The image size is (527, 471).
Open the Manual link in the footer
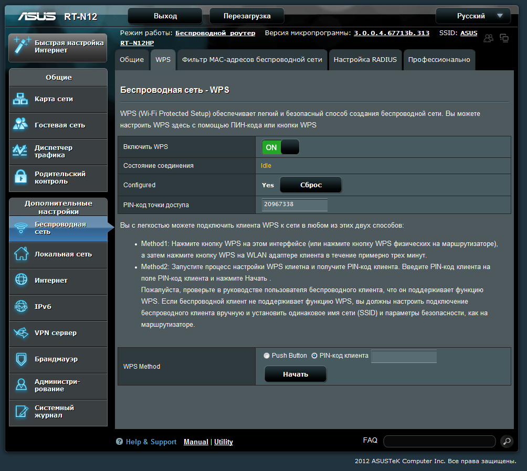(x=196, y=442)
